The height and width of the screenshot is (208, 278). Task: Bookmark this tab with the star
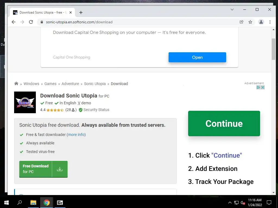[x=250, y=22]
